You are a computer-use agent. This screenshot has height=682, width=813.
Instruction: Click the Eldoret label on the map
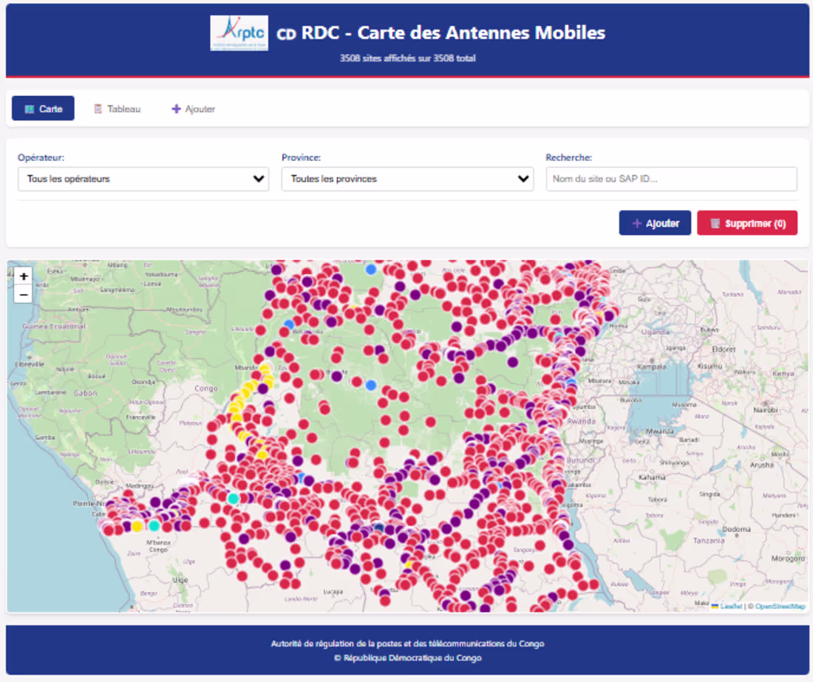click(x=724, y=349)
